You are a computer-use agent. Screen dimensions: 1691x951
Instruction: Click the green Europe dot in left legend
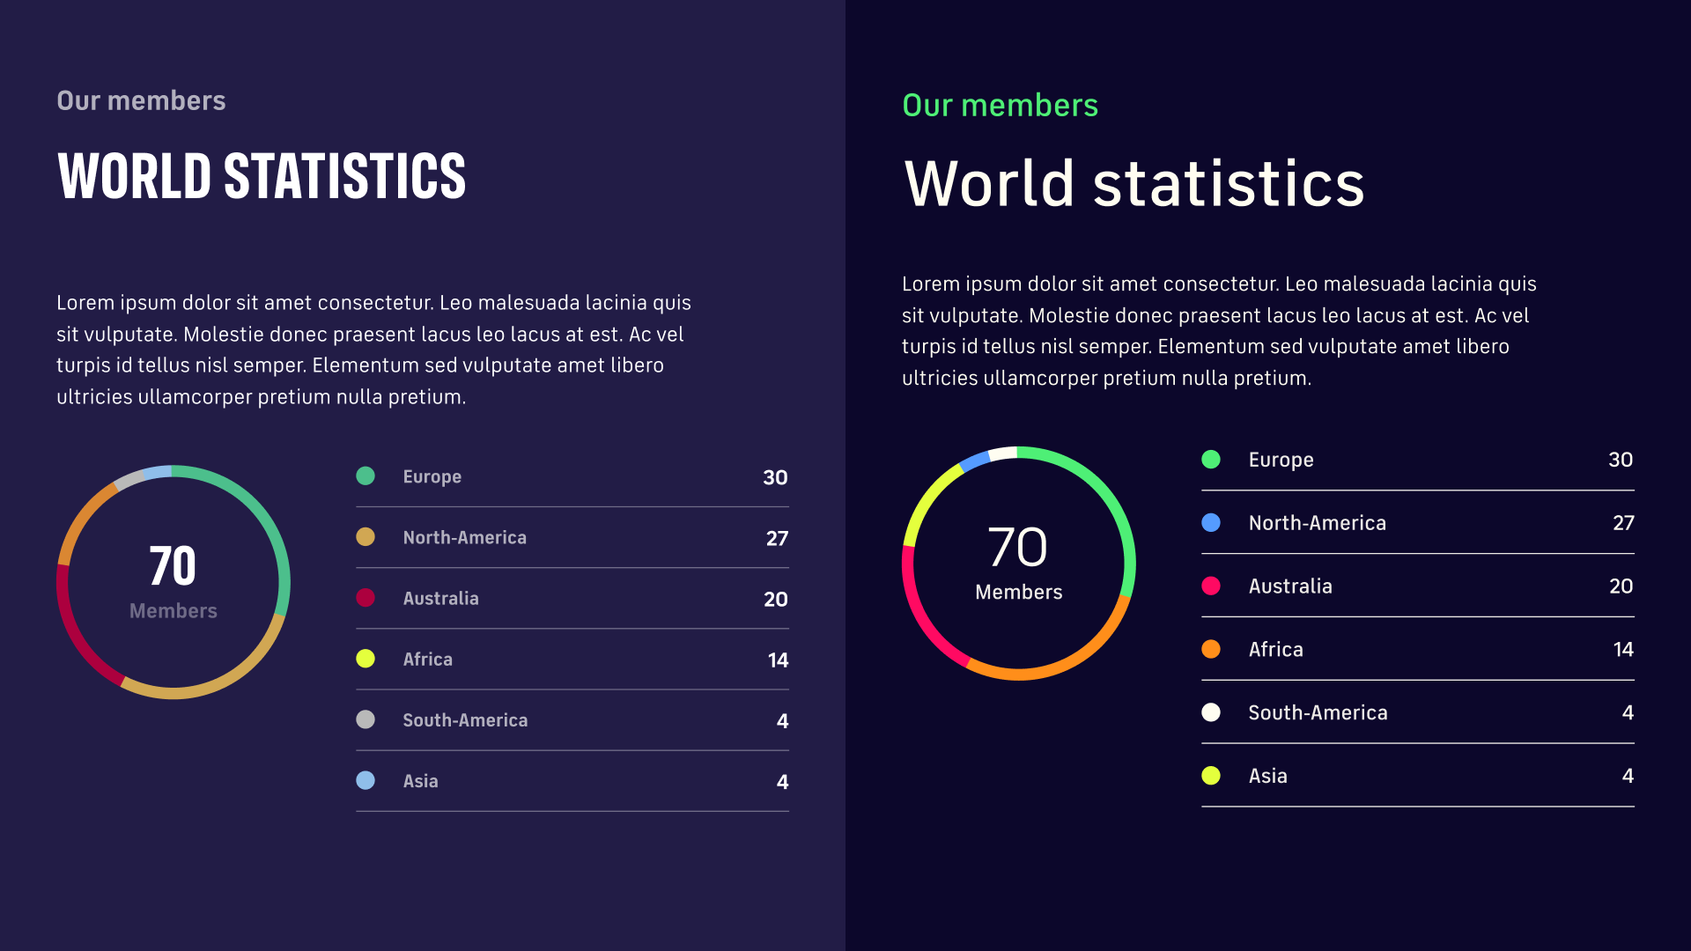pyautogui.click(x=366, y=476)
